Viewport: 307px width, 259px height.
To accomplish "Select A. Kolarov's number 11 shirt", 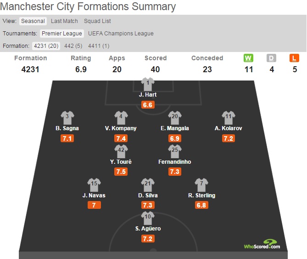I will point(228,117).
